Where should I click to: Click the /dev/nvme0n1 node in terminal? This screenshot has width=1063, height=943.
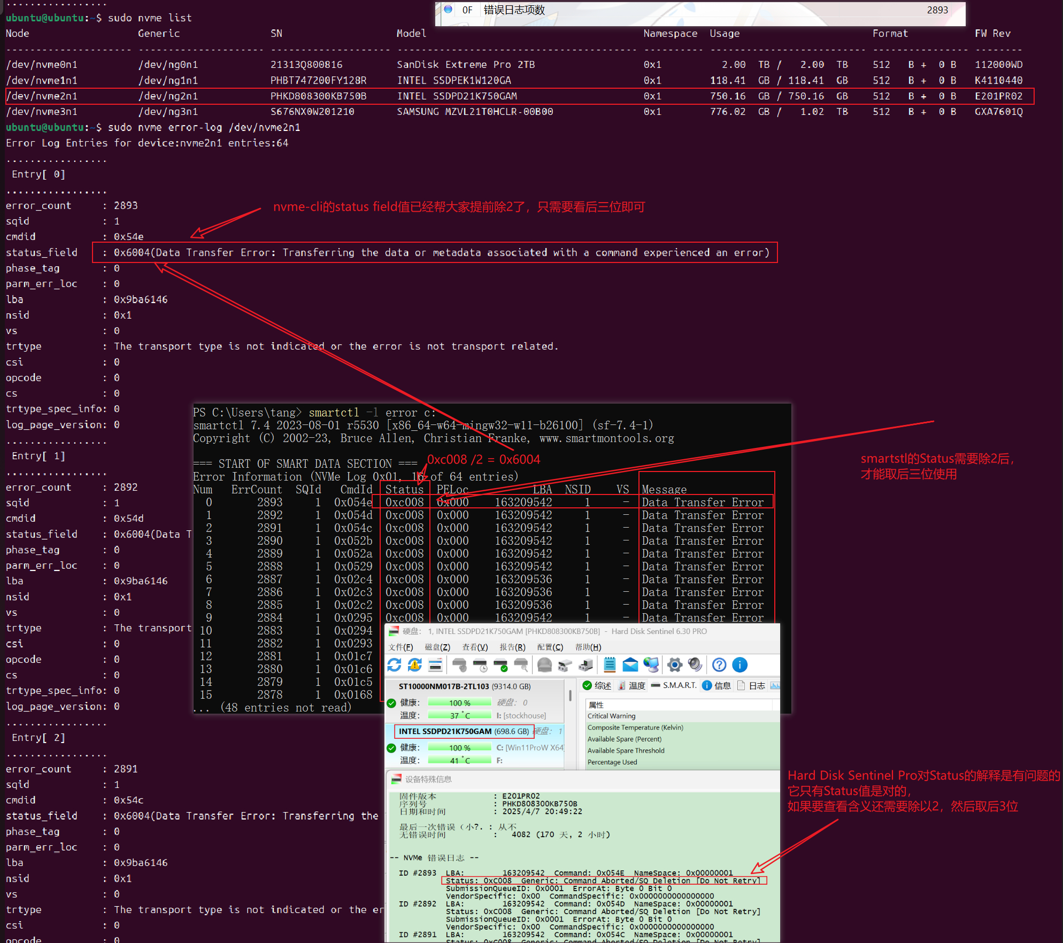[42, 65]
